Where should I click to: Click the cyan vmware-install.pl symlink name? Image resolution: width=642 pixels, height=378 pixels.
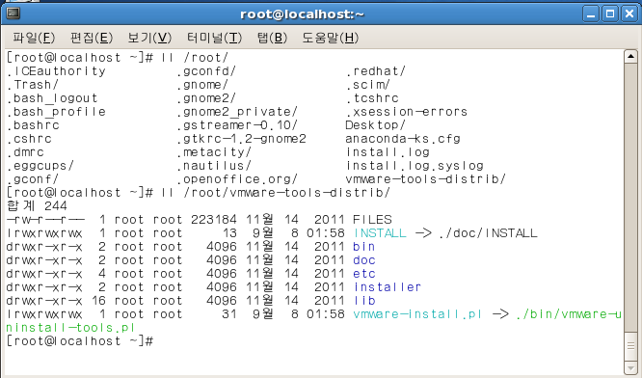pos(417,314)
